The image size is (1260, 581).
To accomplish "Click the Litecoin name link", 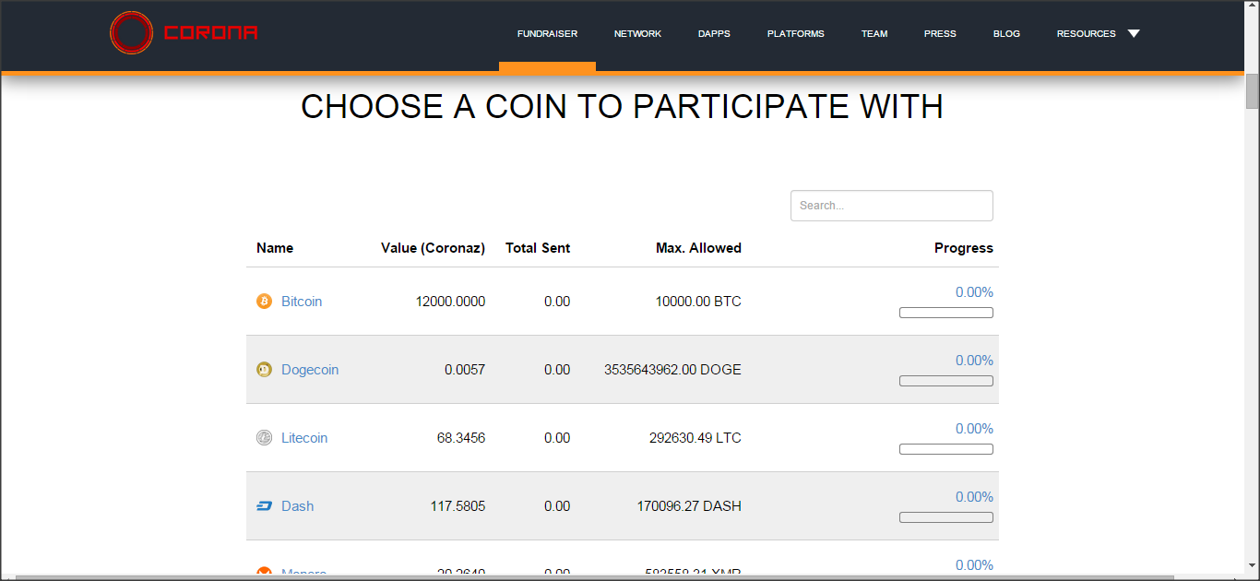I will tap(304, 438).
